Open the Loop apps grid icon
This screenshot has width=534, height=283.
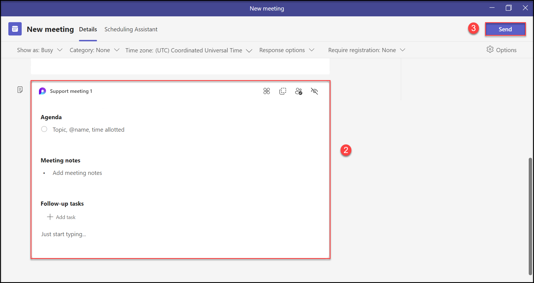[266, 91]
